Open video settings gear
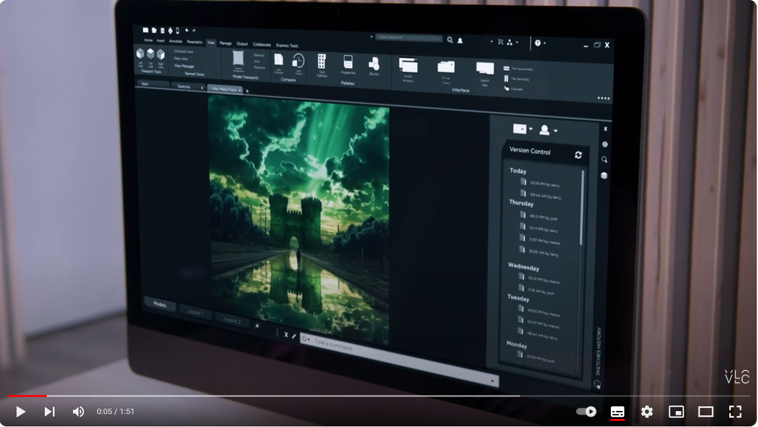The height and width of the screenshot is (427, 758). coord(647,412)
